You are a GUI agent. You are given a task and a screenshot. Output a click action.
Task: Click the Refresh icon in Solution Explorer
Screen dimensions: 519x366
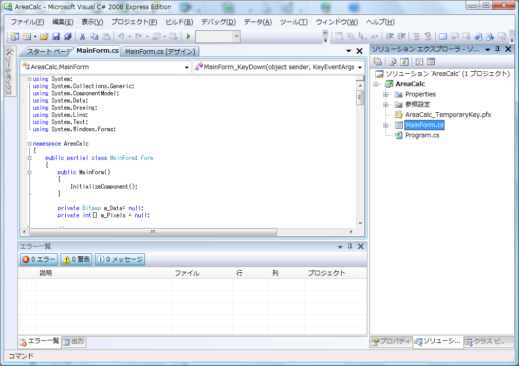404,62
